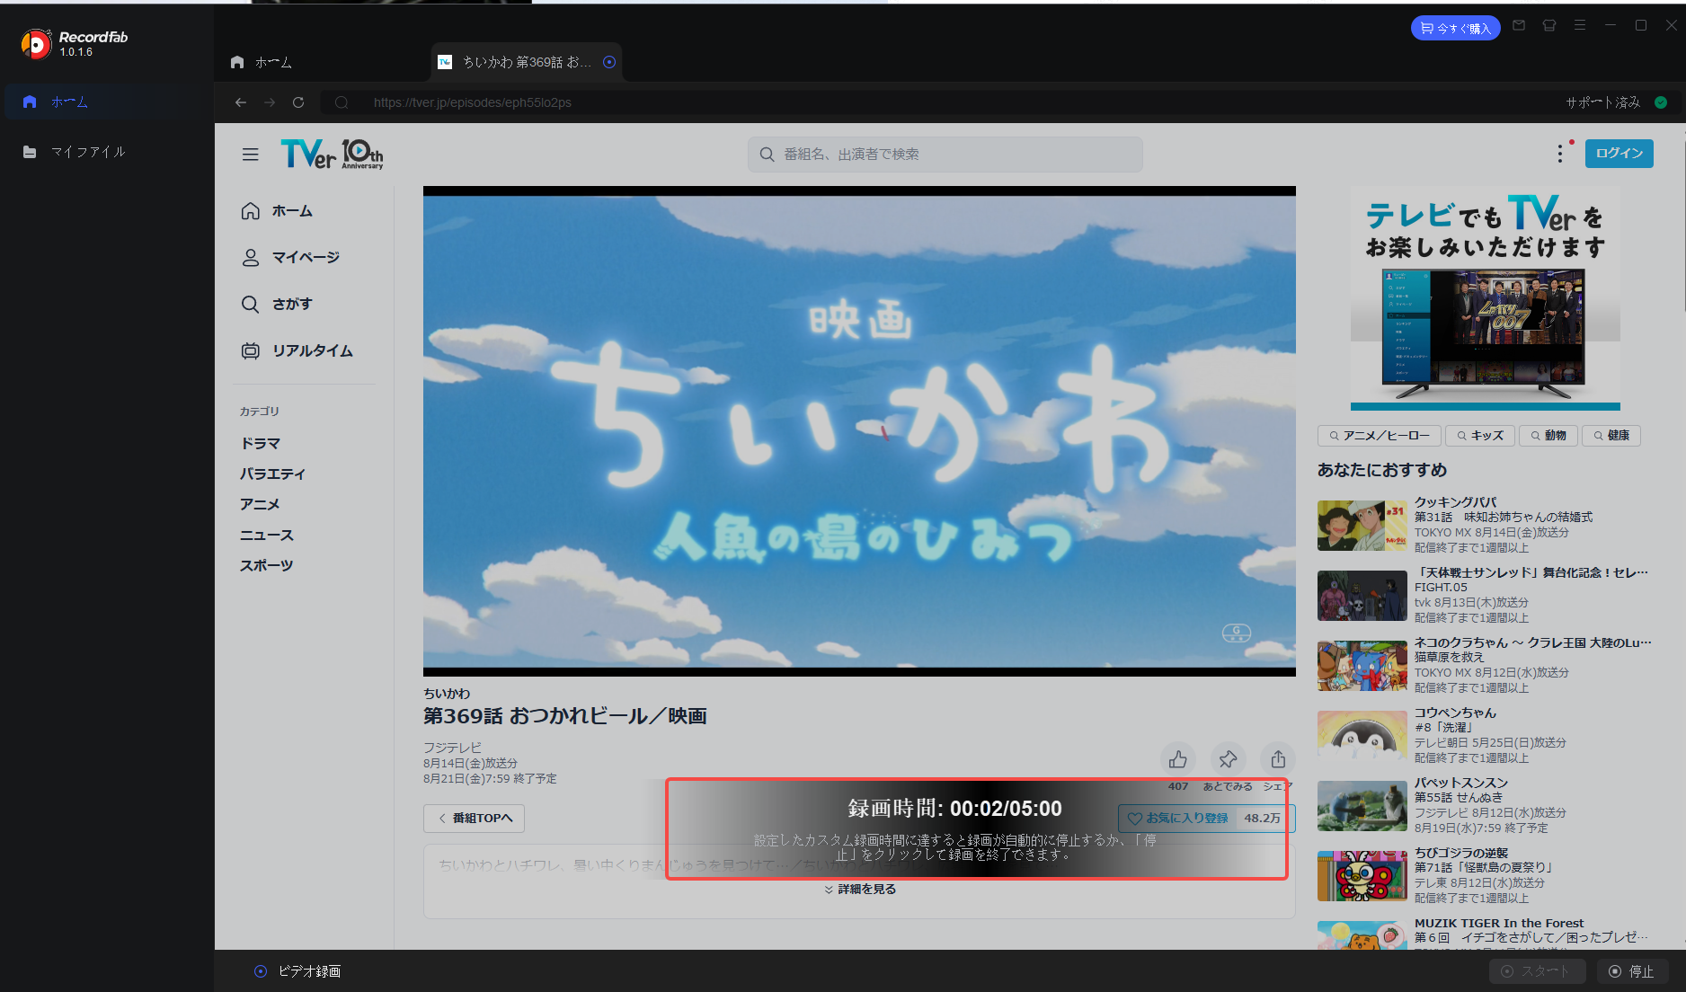This screenshot has height=992, width=1686.
Task: Click the URL address field
Action: (x=935, y=102)
